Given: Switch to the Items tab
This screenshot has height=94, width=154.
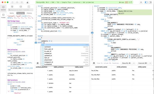Looking at the screenshot, I should point(12,13).
